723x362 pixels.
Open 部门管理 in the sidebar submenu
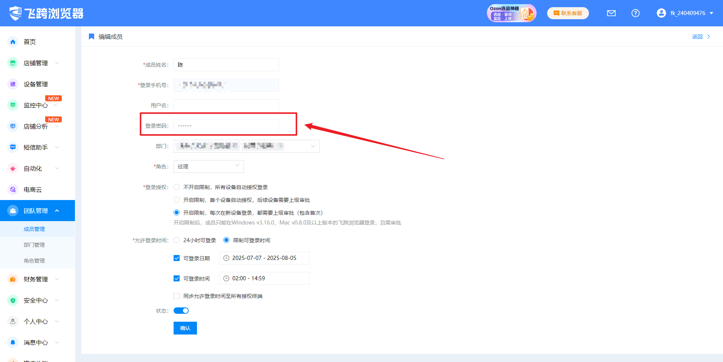tap(34, 245)
